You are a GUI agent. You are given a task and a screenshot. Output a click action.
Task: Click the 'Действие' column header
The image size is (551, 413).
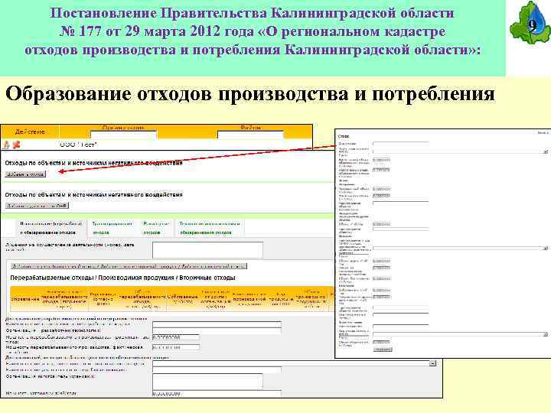(30, 132)
